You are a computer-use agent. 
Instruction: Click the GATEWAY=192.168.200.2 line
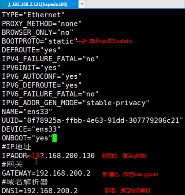tap(46, 173)
